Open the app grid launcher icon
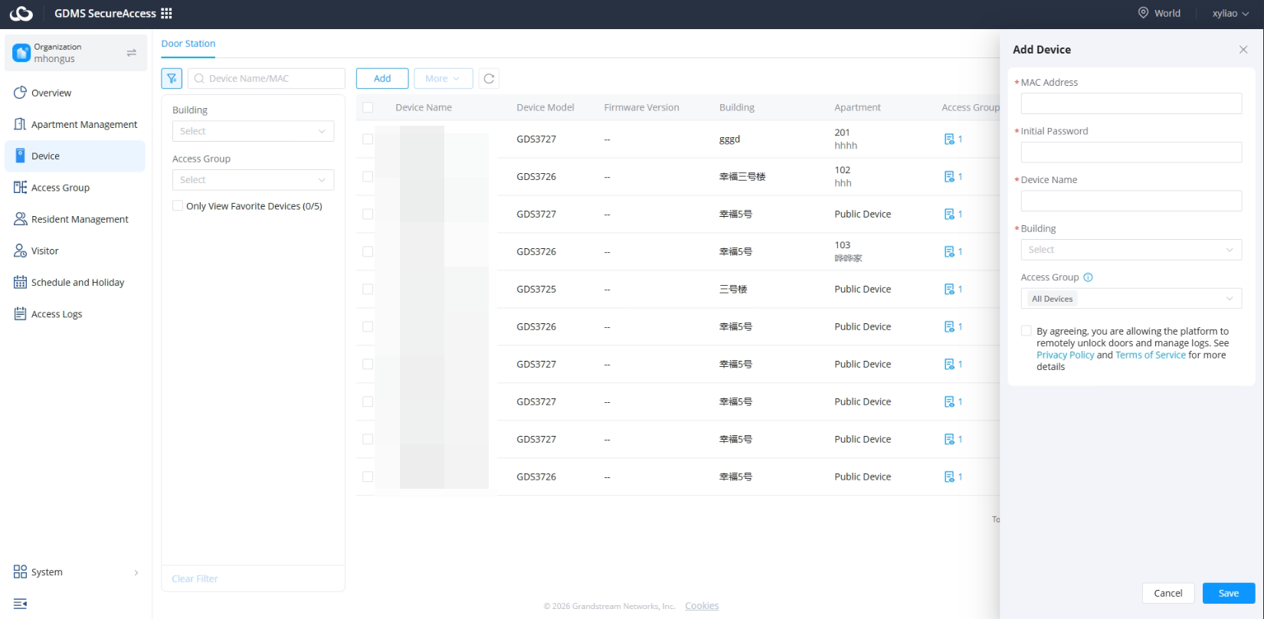 (x=167, y=13)
